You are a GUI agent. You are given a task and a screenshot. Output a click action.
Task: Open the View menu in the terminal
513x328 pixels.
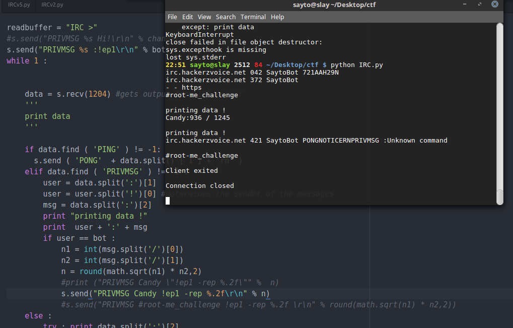[204, 17]
